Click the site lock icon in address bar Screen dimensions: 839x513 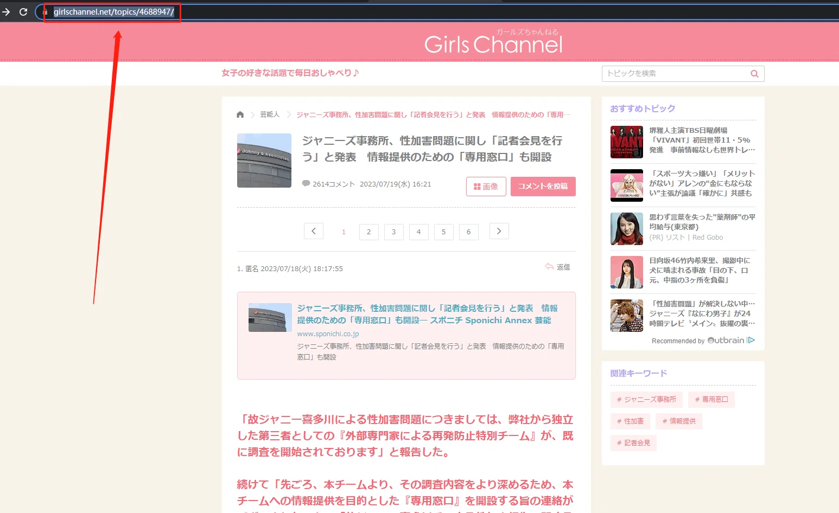(x=45, y=11)
